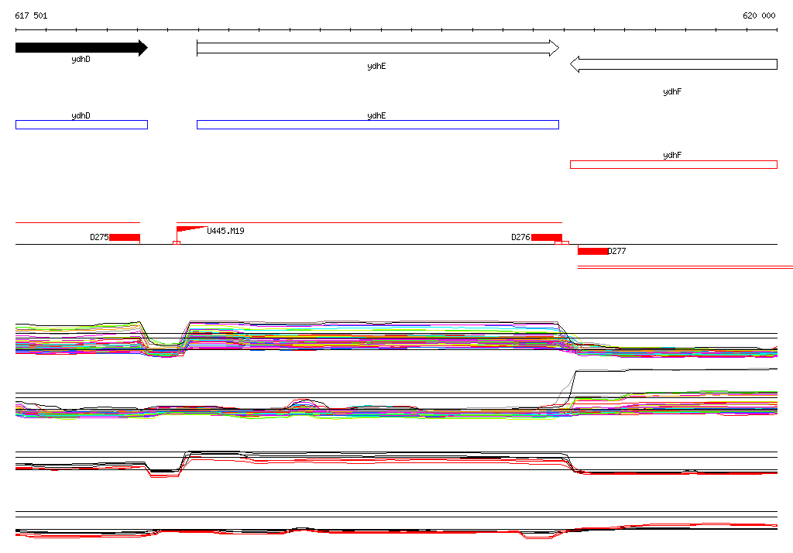Click the start coordinate 617 501
This screenshot has width=793, height=553.
coord(31,15)
